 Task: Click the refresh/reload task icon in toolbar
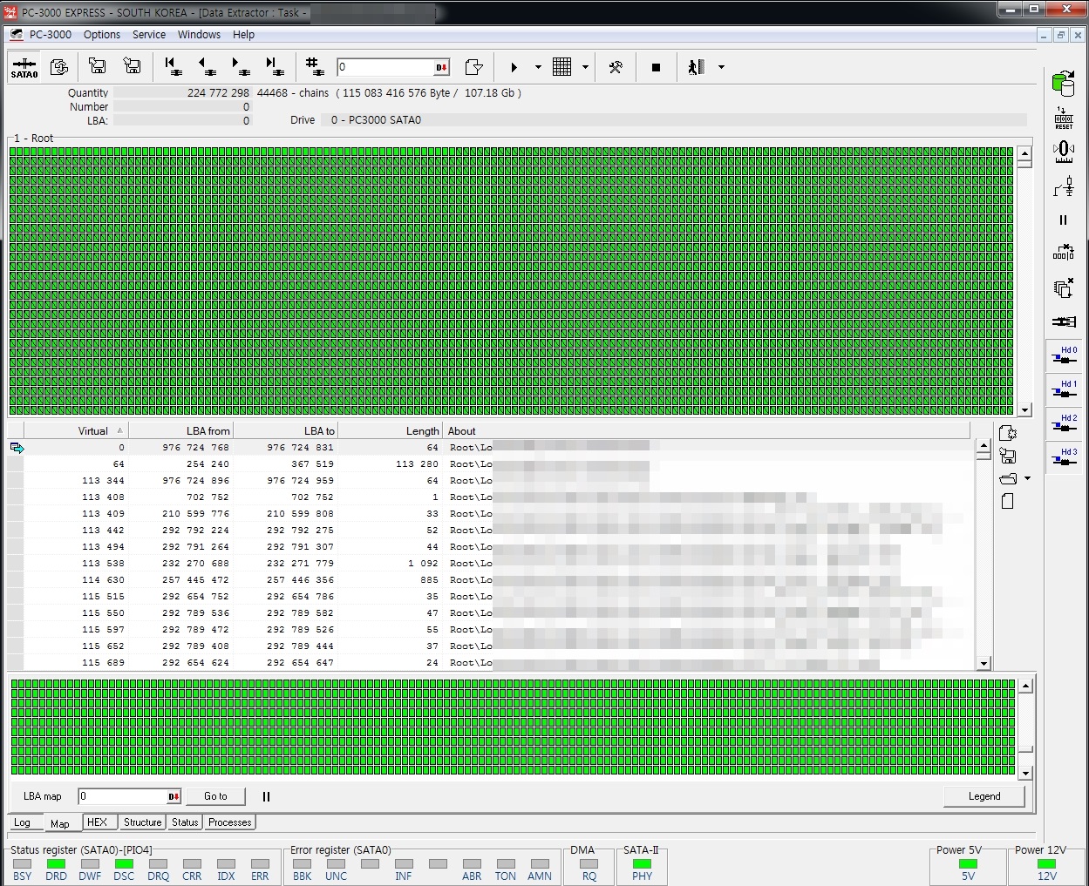(x=59, y=67)
